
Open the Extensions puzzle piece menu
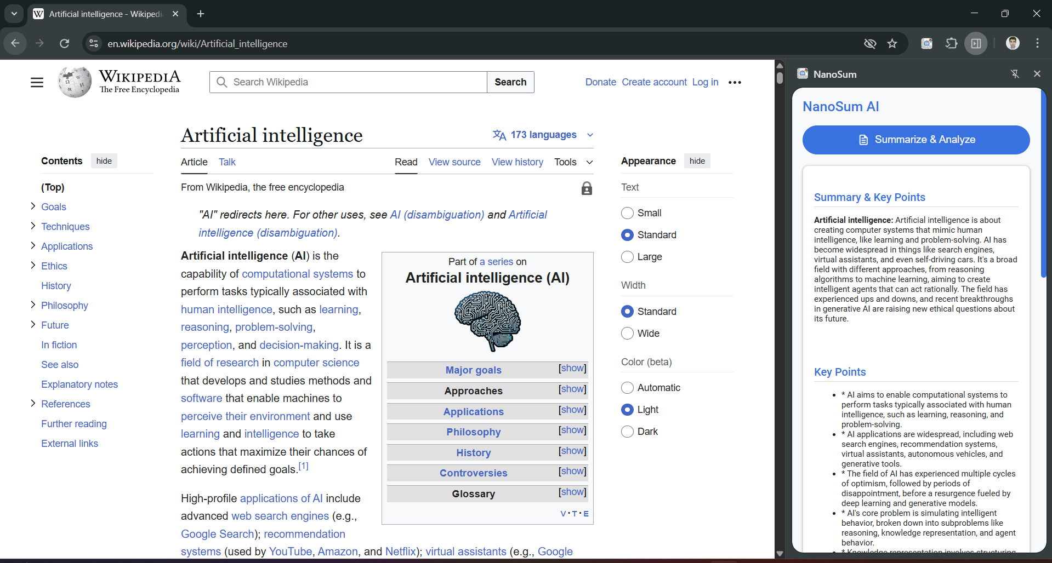952,43
